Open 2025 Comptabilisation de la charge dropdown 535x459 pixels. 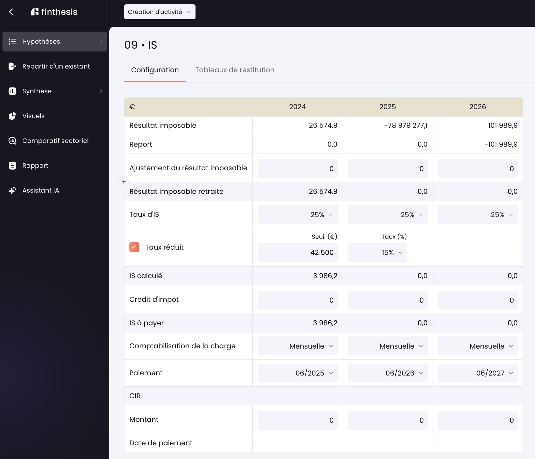pyautogui.click(x=388, y=346)
